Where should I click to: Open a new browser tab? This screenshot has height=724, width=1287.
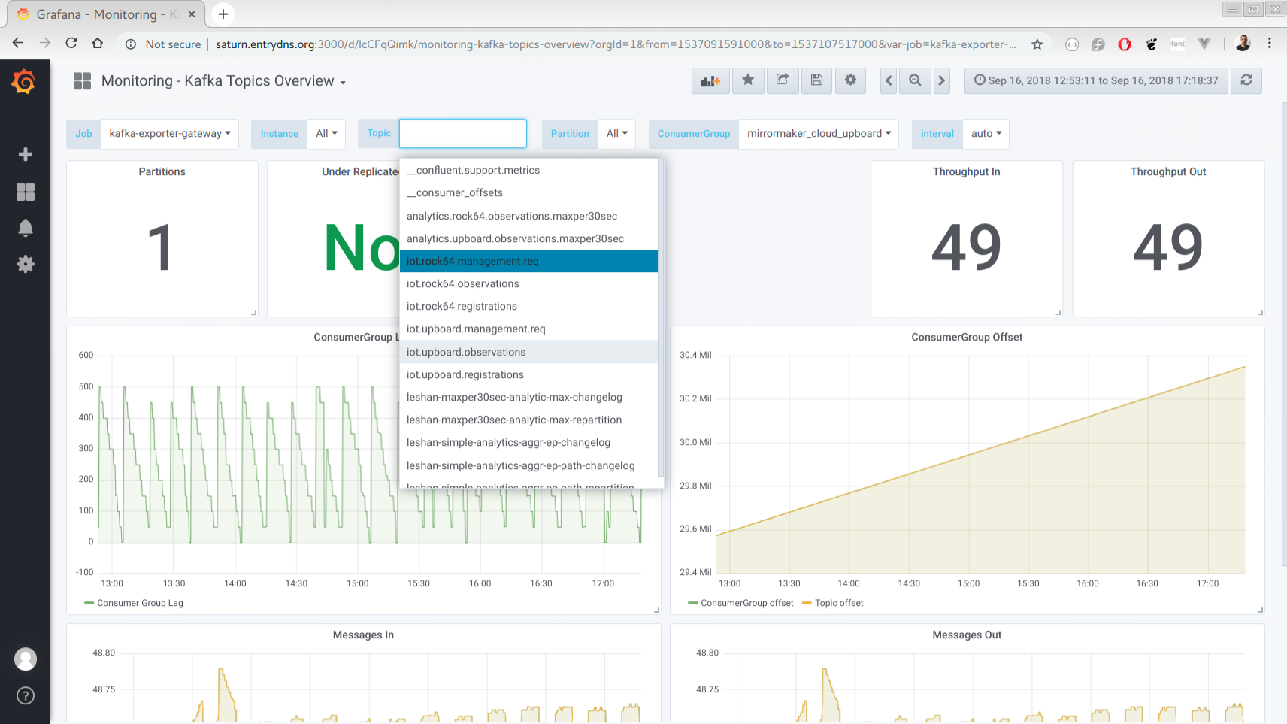pyautogui.click(x=223, y=14)
